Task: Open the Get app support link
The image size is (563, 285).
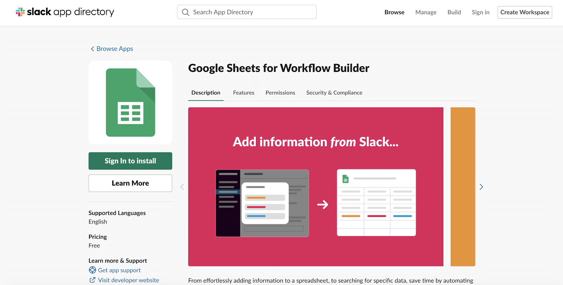Action: coord(119,270)
